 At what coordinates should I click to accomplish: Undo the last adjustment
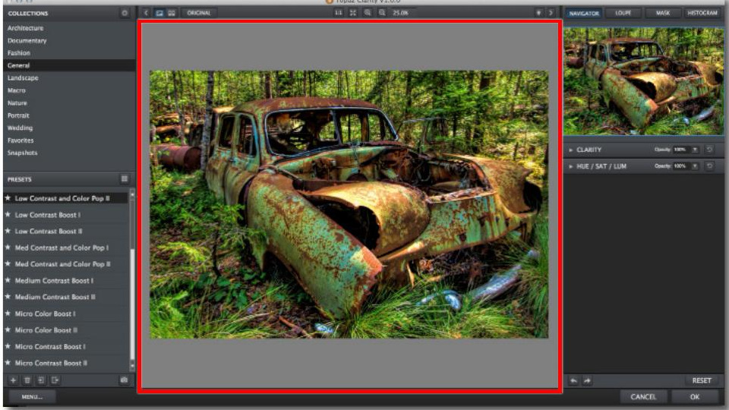pyautogui.click(x=574, y=380)
